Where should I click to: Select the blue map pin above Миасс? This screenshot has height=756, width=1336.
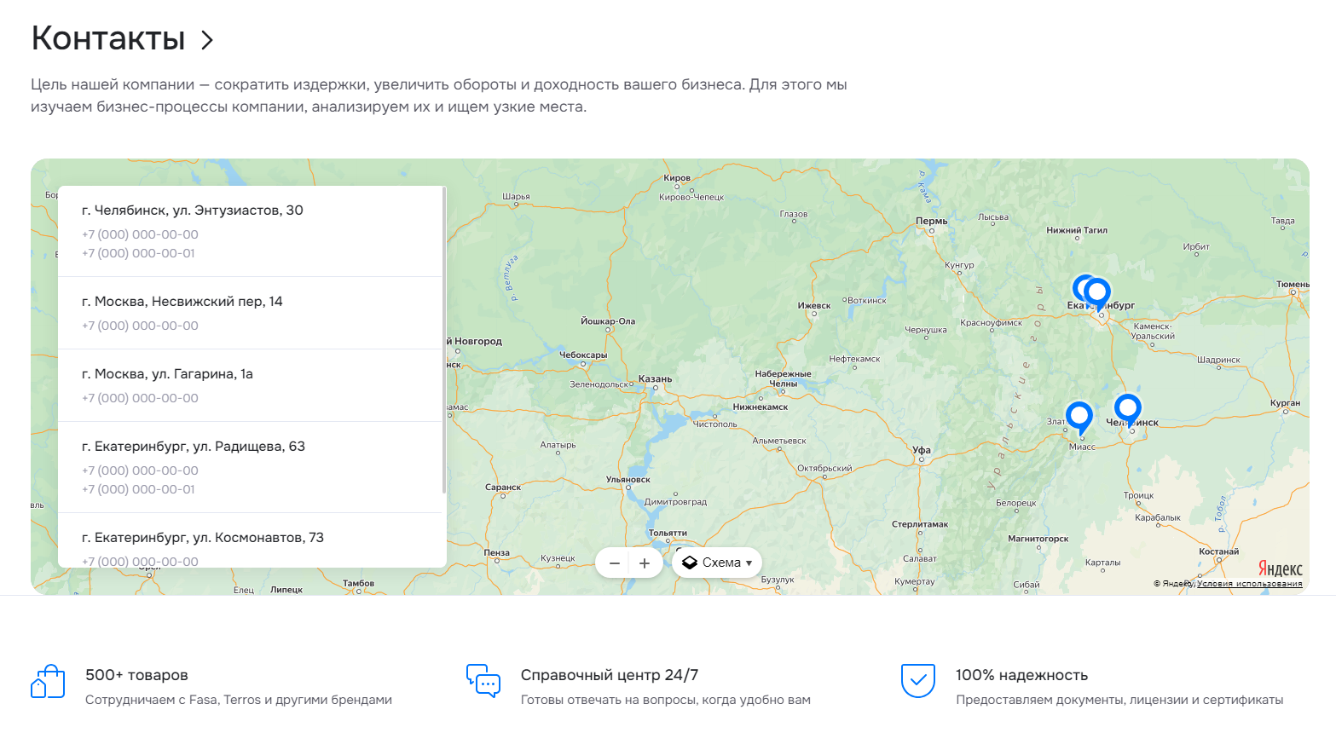pos(1079,418)
